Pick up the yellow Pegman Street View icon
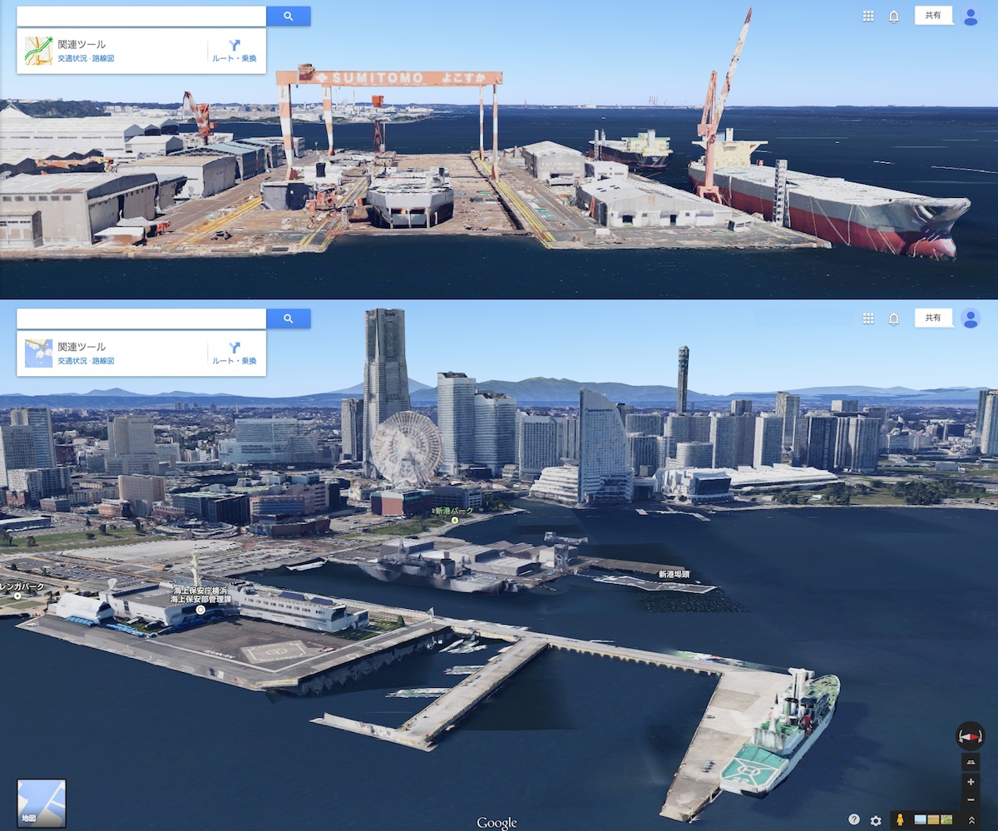 (x=900, y=820)
